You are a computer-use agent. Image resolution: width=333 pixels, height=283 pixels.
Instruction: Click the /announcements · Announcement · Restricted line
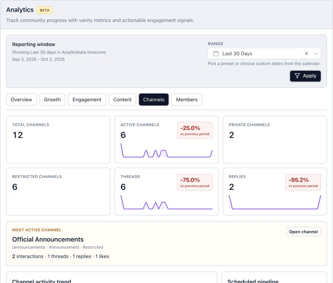click(x=58, y=247)
